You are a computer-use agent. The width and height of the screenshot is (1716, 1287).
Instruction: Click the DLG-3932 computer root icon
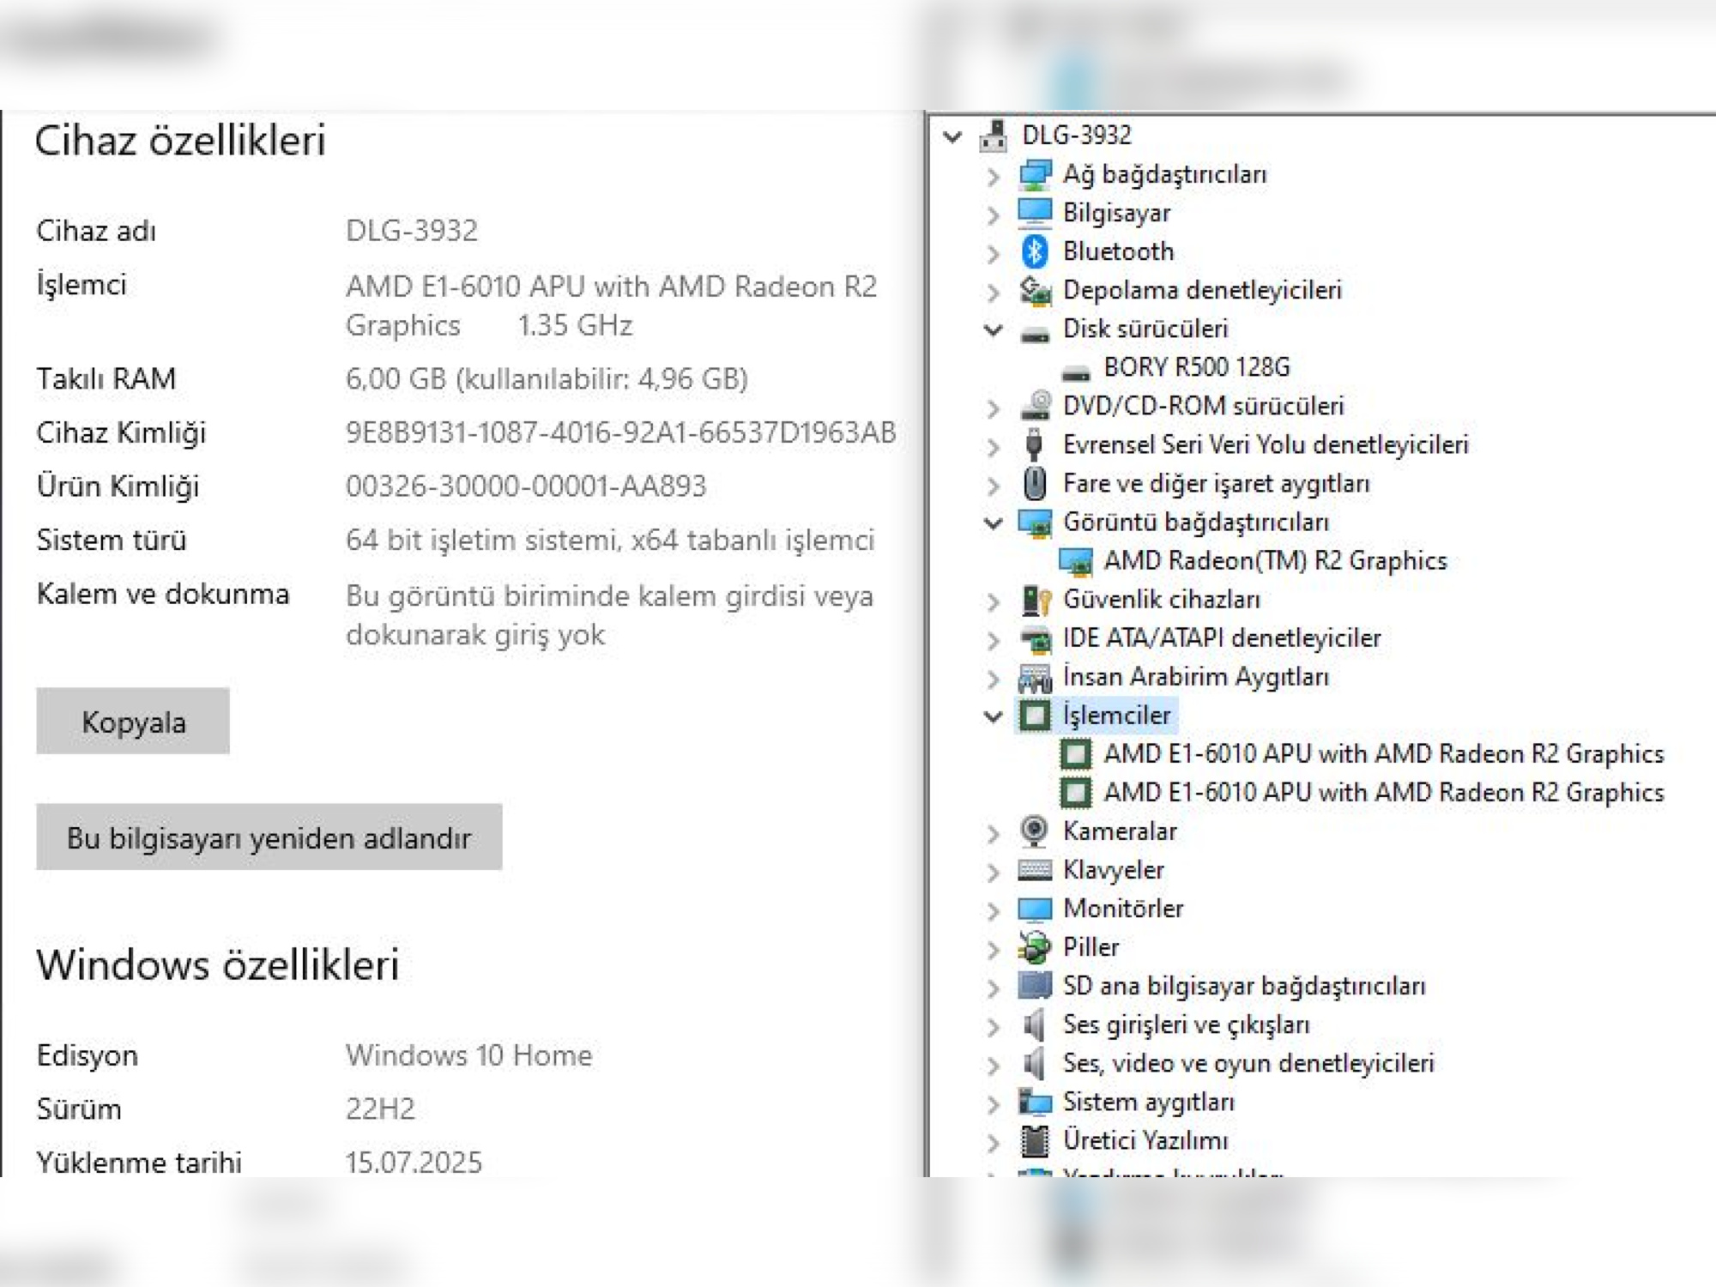coord(994,136)
